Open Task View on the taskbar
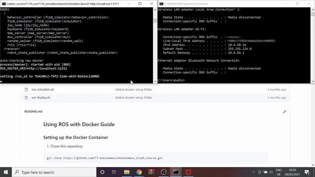 tap(114, 172)
